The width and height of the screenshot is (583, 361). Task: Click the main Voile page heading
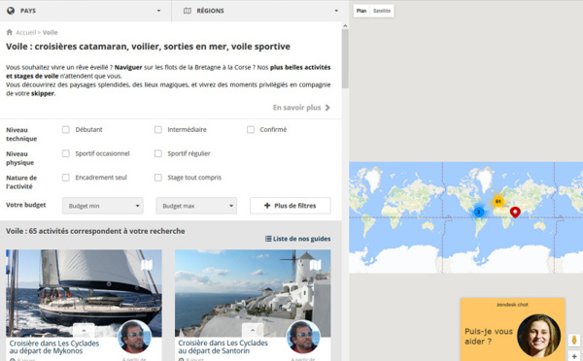point(148,47)
